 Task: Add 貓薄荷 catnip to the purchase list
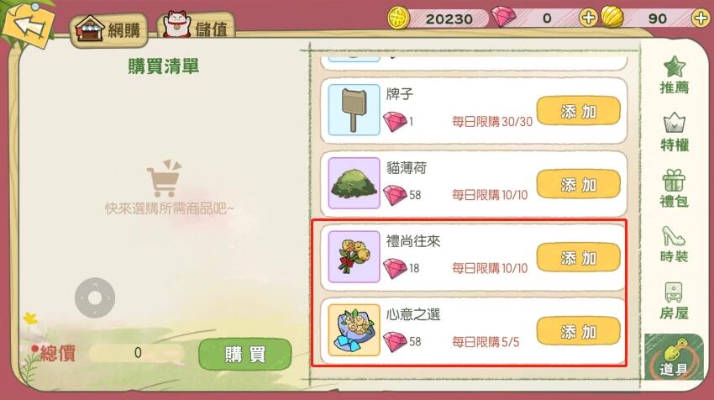point(578,184)
